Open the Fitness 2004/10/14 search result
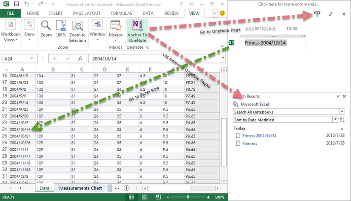 pos(259,135)
